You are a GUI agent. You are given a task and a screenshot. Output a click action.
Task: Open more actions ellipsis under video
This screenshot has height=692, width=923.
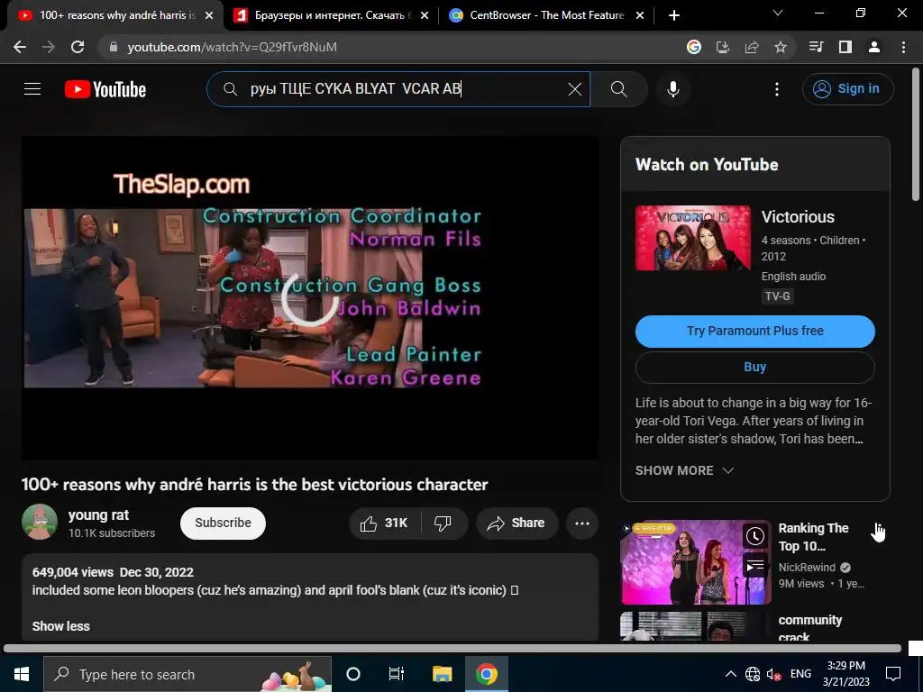click(581, 524)
